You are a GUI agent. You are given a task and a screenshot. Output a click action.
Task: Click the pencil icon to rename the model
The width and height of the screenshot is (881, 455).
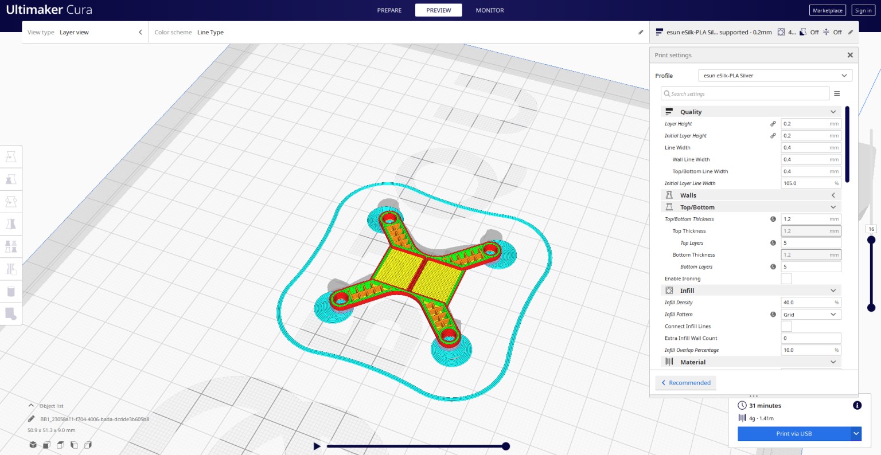[x=32, y=419]
